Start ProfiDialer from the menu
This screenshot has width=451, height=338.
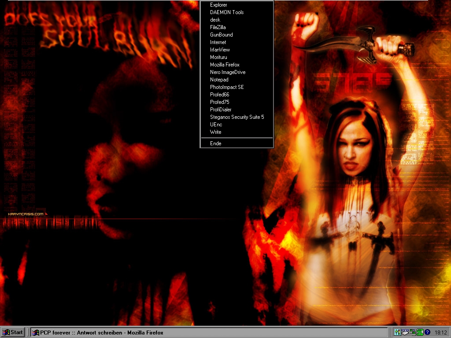237,110
